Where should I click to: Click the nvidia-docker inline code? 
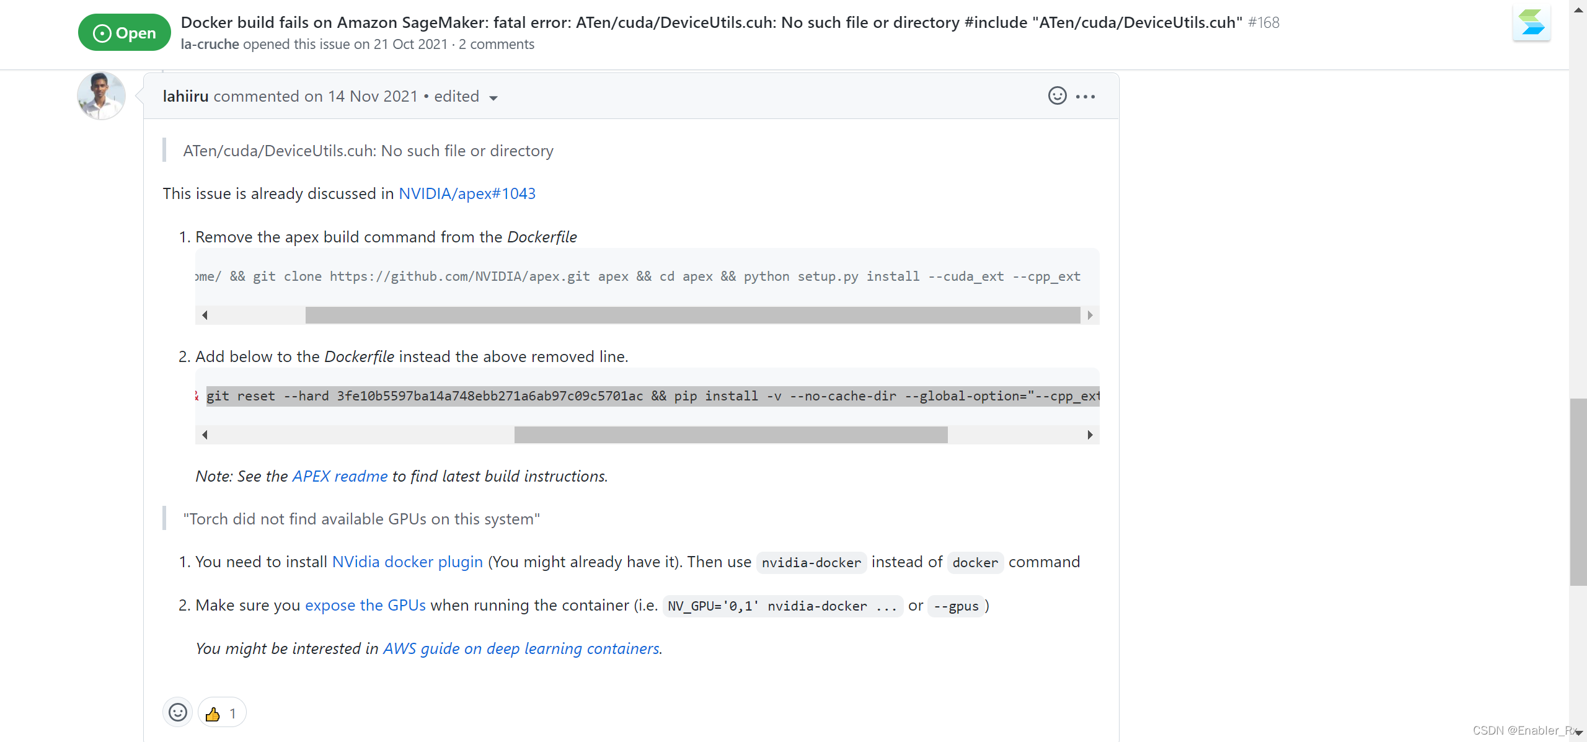point(811,563)
